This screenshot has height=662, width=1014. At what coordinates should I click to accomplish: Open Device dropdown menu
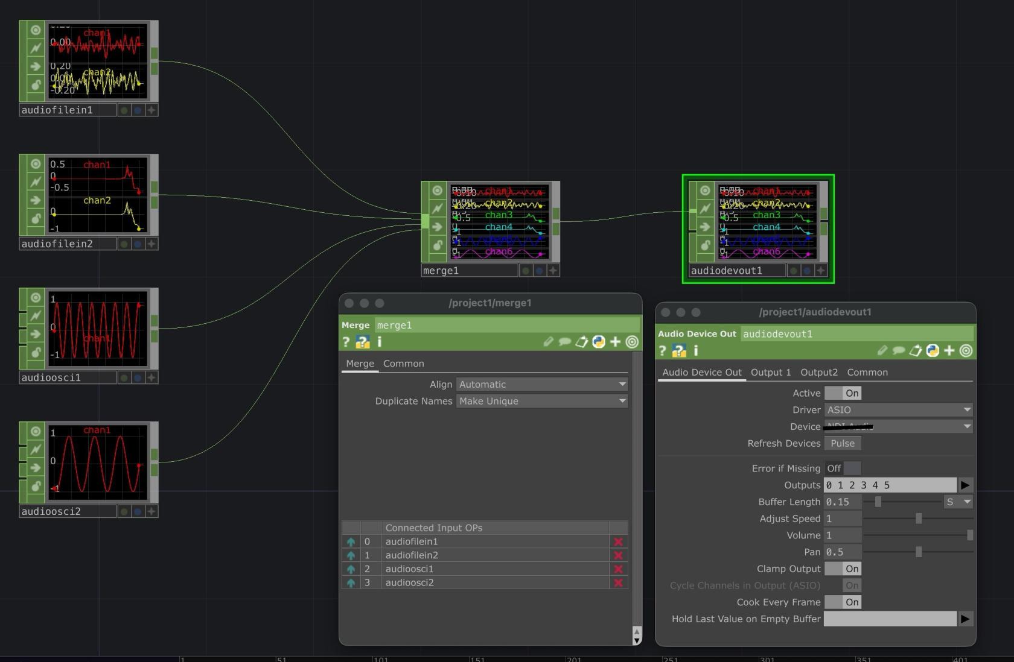tap(899, 426)
